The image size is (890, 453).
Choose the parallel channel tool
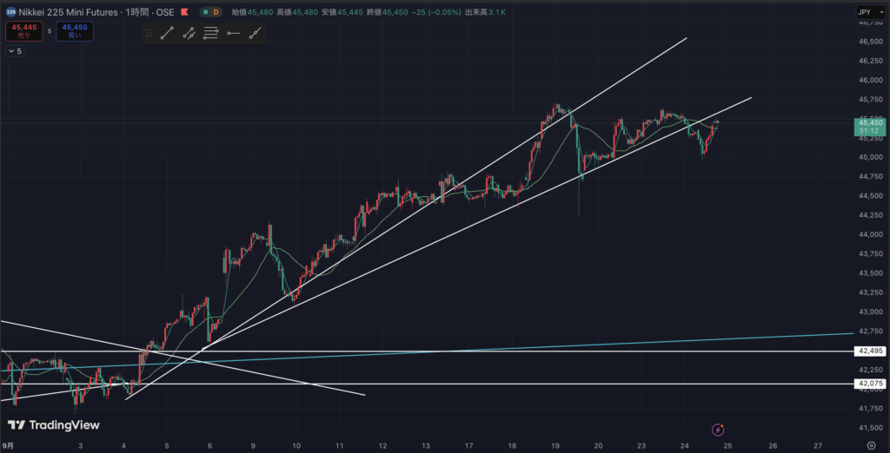[189, 33]
